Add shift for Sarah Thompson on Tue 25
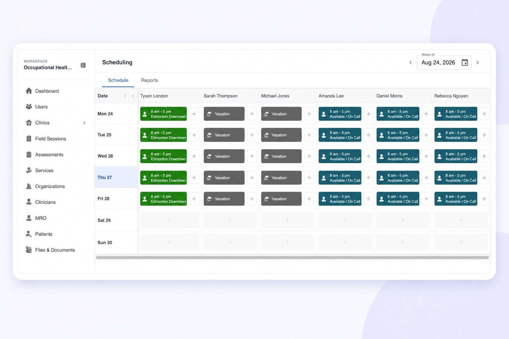Screen dimensions: 509x339 pyautogui.click(x=252, y=135)
